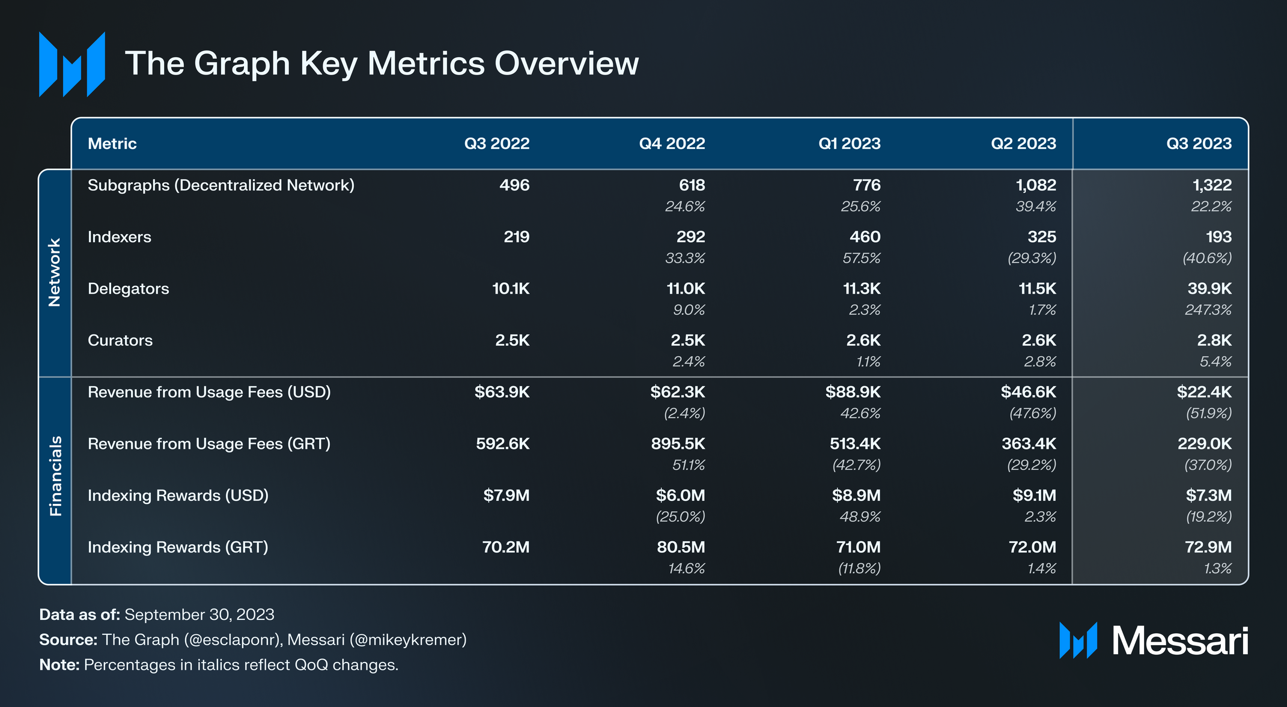Click the Indexers QoQ change '(40.6%)'
1287x707 pixels.
pos(1207,258)
